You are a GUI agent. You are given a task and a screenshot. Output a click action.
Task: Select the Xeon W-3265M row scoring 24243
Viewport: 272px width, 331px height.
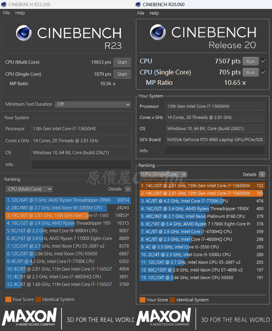tap(68, 208)
